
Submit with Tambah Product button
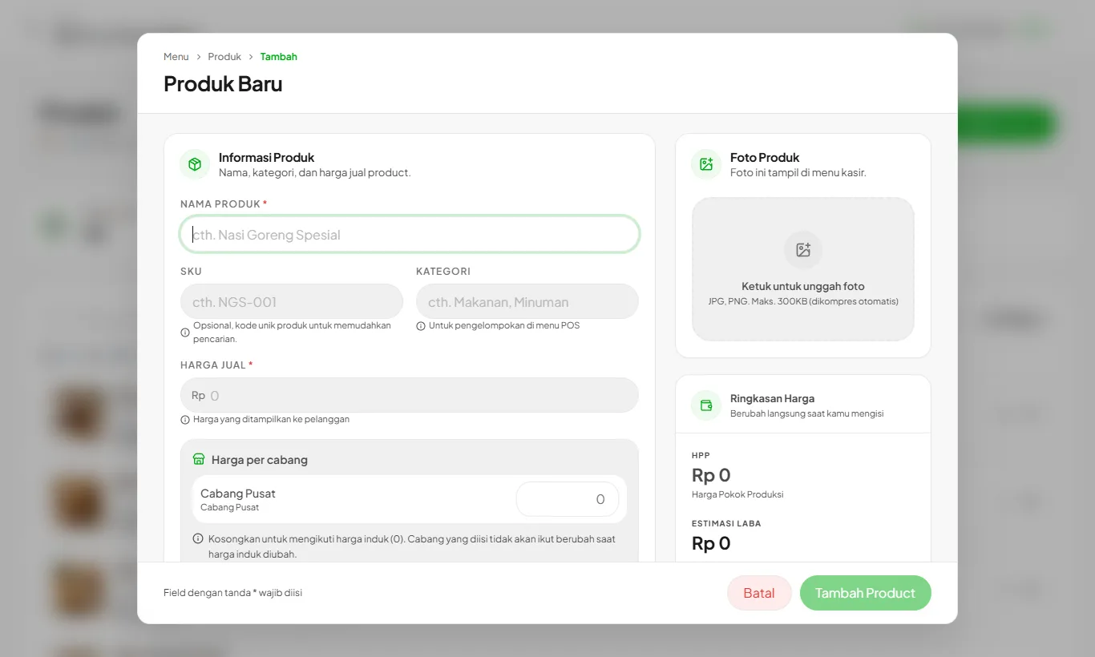866,593
